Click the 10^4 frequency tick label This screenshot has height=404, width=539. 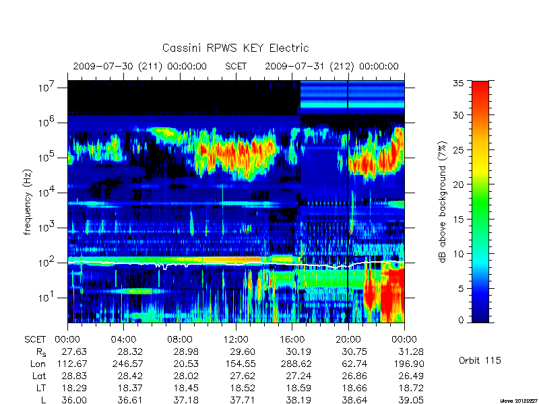click(x=47, y=193)
